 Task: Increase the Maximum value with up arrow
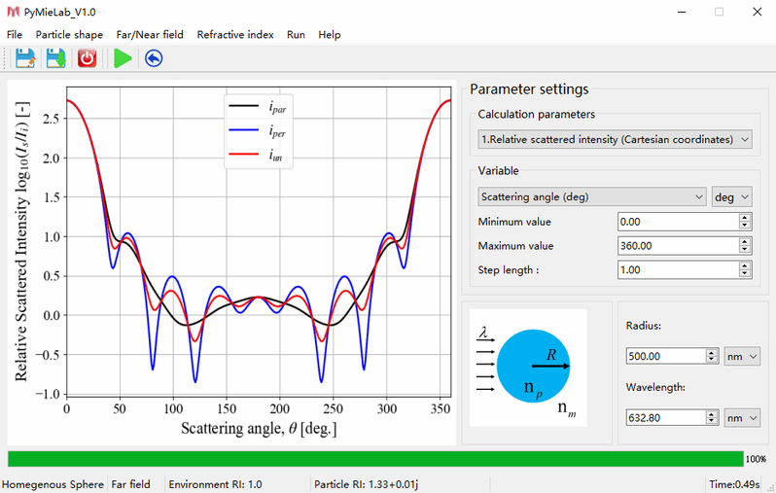pos(745,242)
